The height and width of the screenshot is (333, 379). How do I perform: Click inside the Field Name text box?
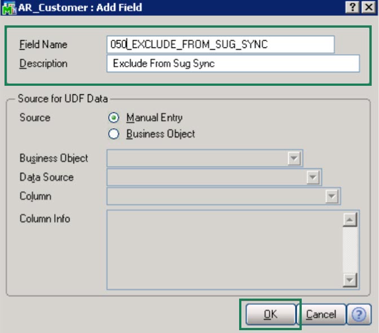(x=220, y=45)
